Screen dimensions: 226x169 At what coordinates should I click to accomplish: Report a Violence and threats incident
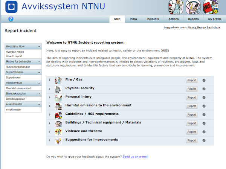(192, 132)
